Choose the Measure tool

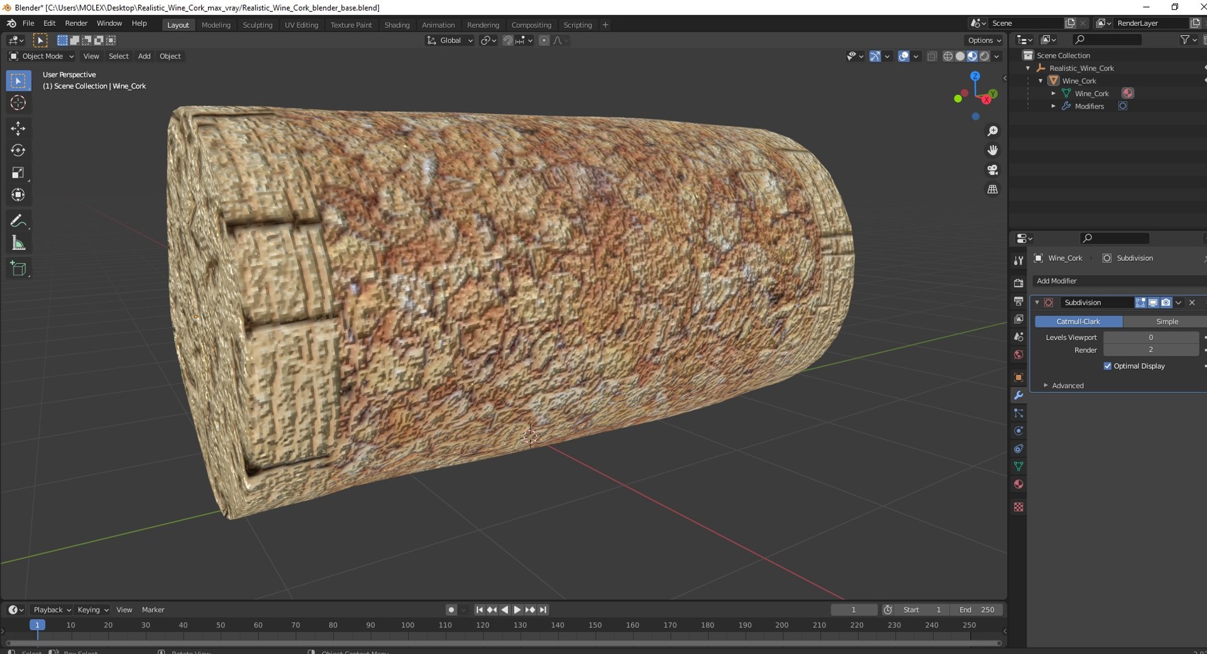pyautogui.click(x=18, y=243)
